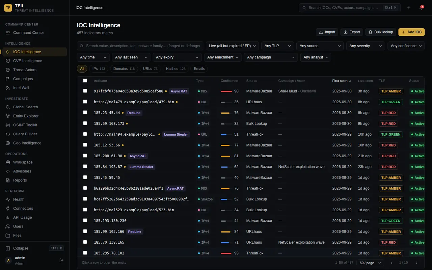Collapse the sidebar
Screen dimensions: 432x270
(35, 248)
